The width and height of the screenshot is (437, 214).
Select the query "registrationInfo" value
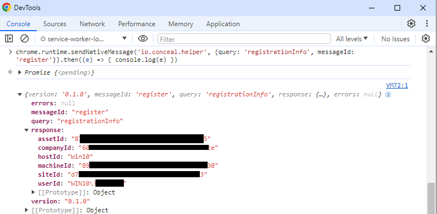coord(90,121)
